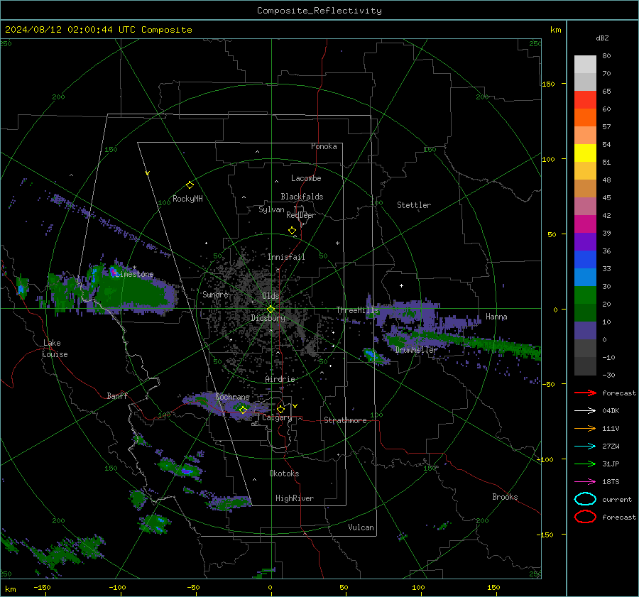Click the Blackfalds city label

[x=302, y=197]
